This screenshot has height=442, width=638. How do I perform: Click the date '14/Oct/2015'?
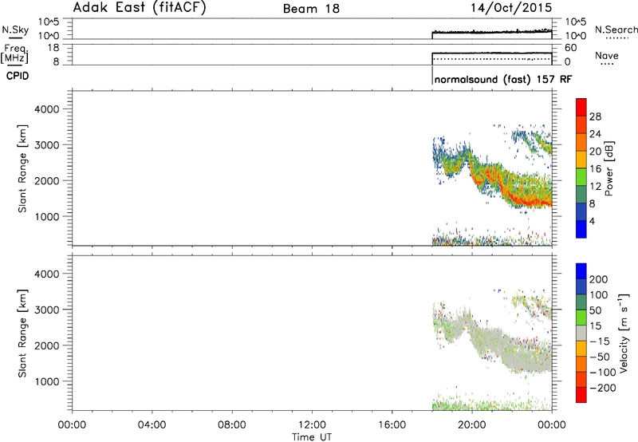pyautogui.click(x=511, y=8)
